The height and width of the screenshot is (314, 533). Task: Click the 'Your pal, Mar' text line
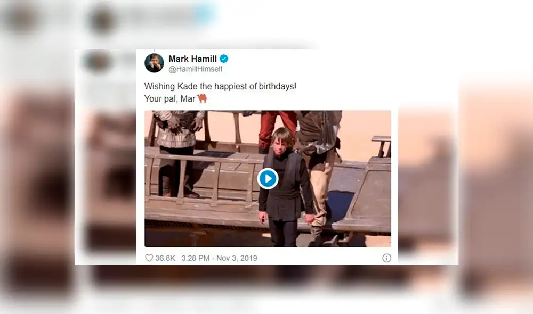[x=169, y=99]
